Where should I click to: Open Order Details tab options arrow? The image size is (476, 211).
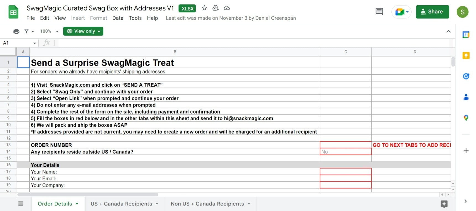click(x=77, y=204)
